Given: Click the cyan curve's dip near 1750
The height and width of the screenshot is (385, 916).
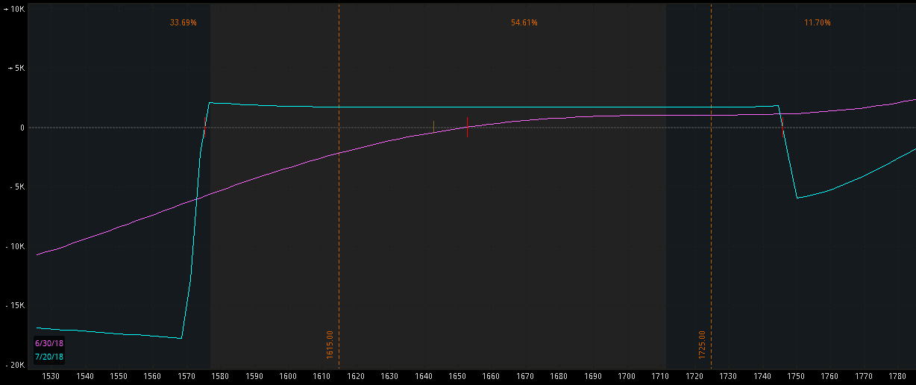Looking at the screenshot, I should pyautogui.click(x=797, y=198).
